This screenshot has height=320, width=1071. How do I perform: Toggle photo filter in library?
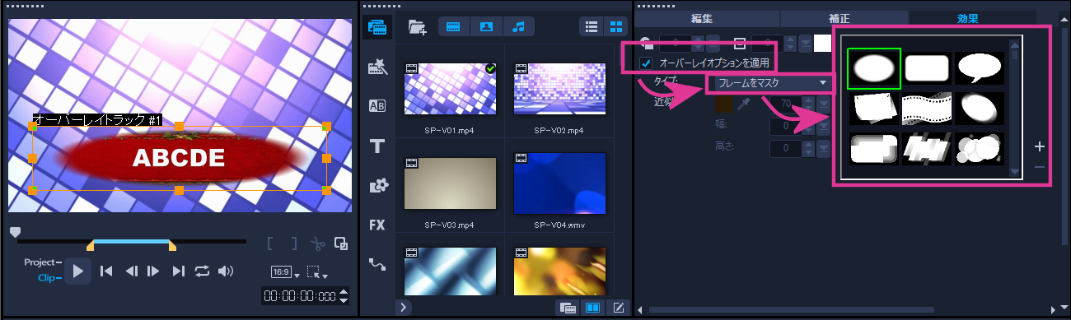tap(486, 26)
